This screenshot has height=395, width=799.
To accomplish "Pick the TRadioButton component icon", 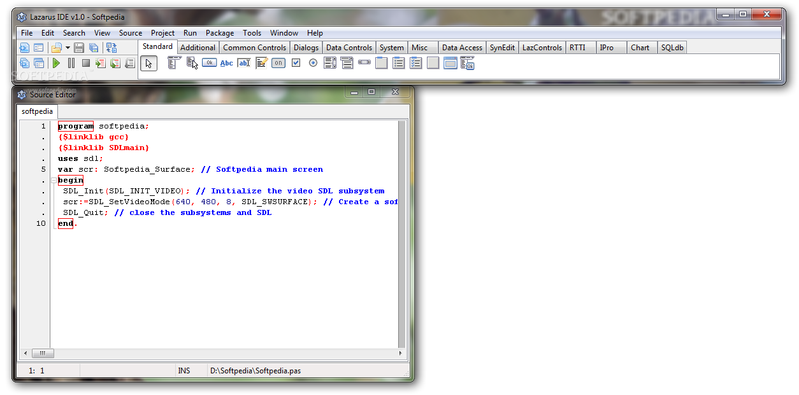I will [x=313, y=62].
